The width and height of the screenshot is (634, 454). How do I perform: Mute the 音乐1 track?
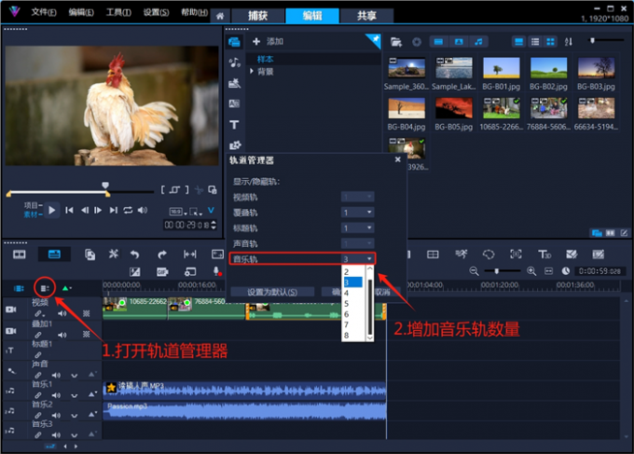(56, 395)
